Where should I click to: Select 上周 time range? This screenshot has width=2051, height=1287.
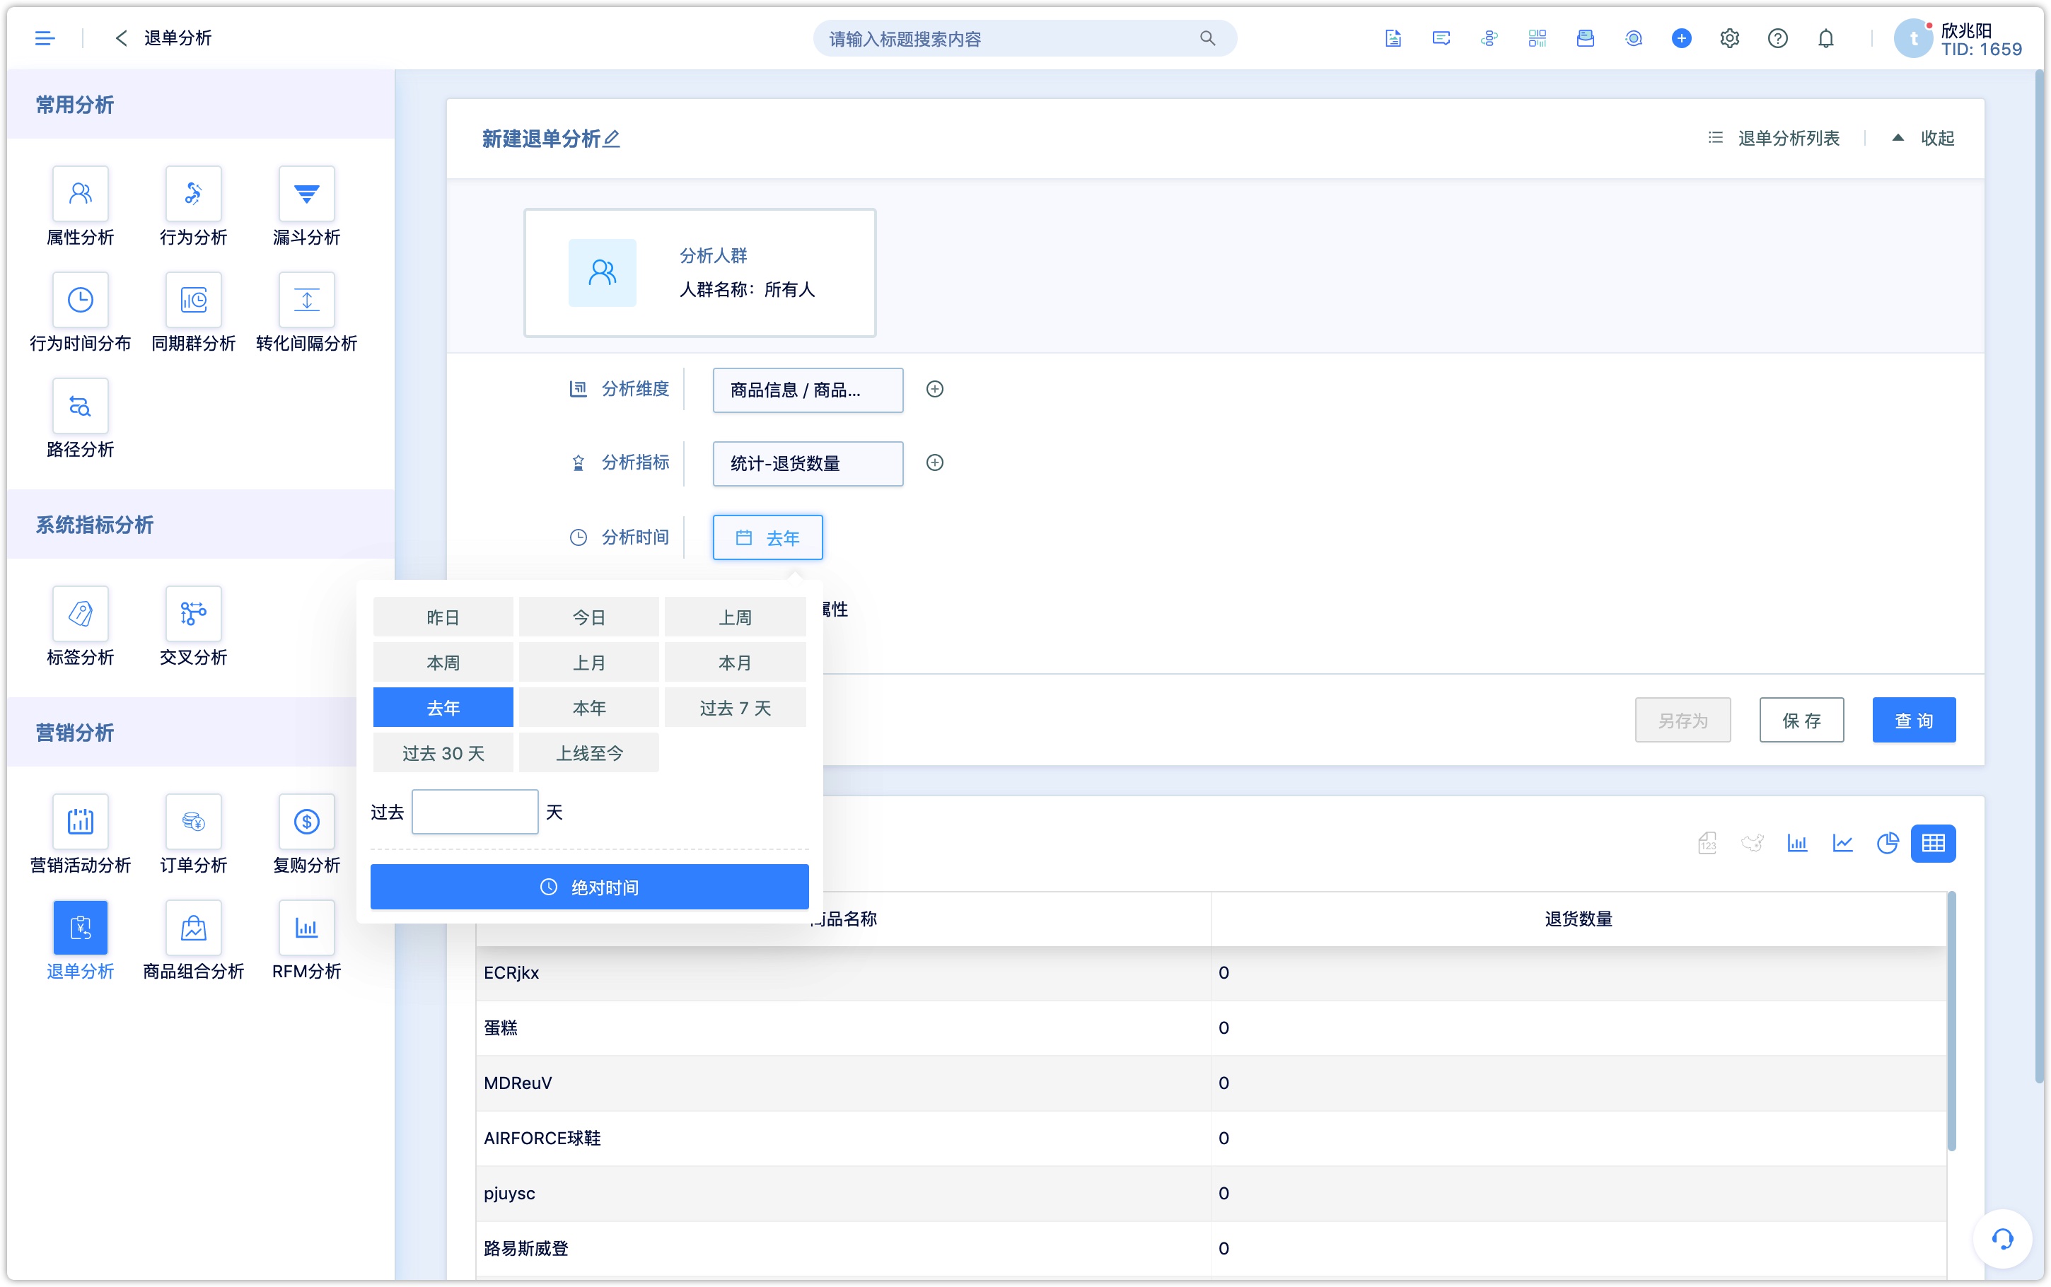pos(734,617)
